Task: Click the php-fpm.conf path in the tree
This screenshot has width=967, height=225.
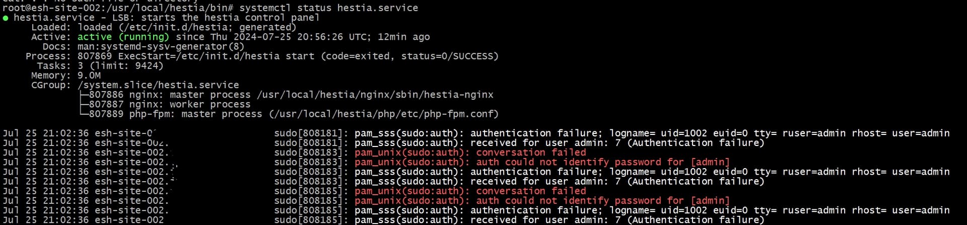Action: 384,114
